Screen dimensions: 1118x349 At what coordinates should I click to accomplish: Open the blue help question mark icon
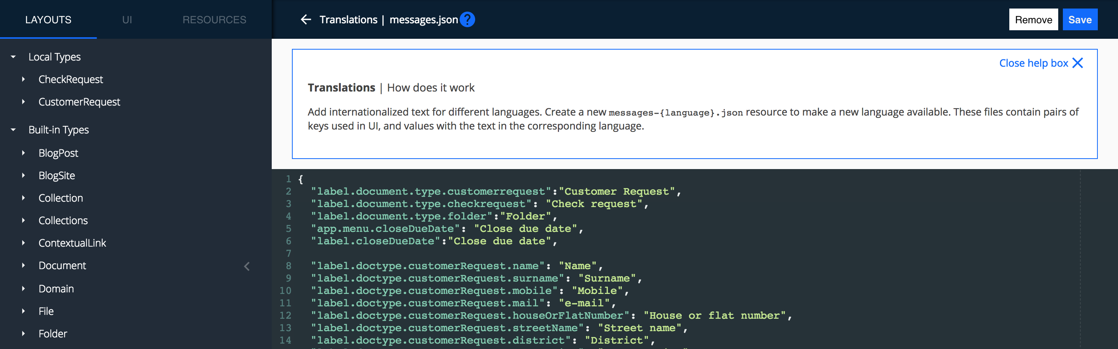pyautogui.click(x=467, y=19)
